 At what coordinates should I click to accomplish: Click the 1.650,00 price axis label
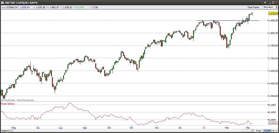pyautogui.click(x=273, y=71)
